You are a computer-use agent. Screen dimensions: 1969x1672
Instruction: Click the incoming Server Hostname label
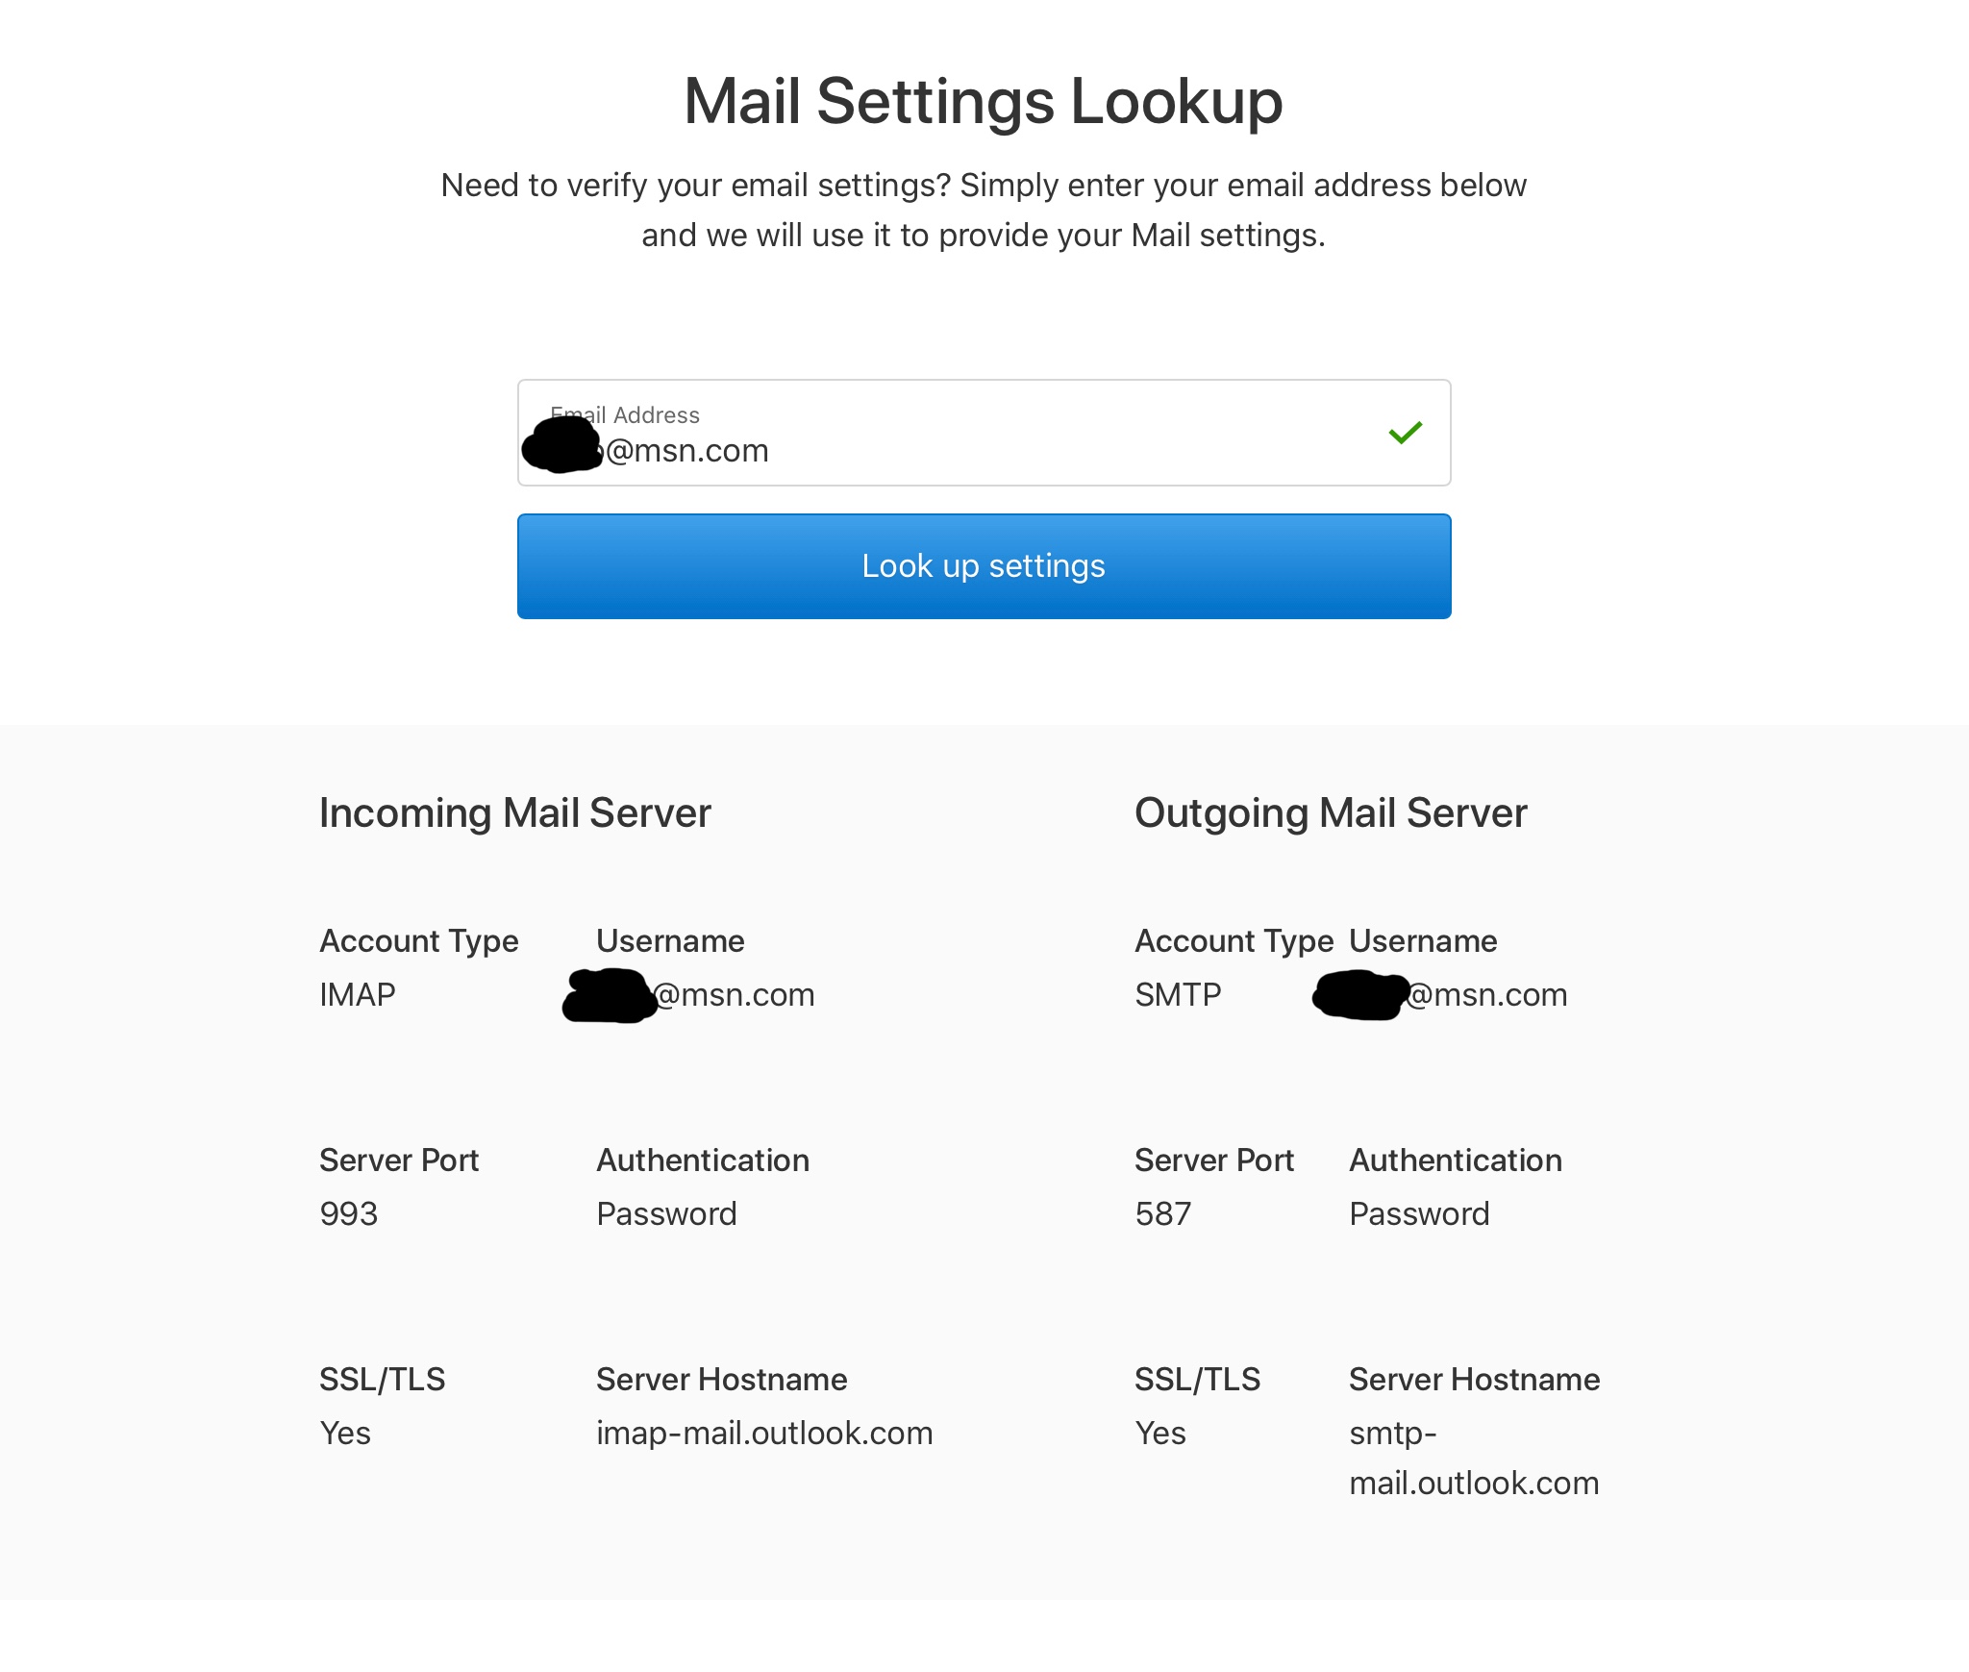click(x=721, y=1379)
